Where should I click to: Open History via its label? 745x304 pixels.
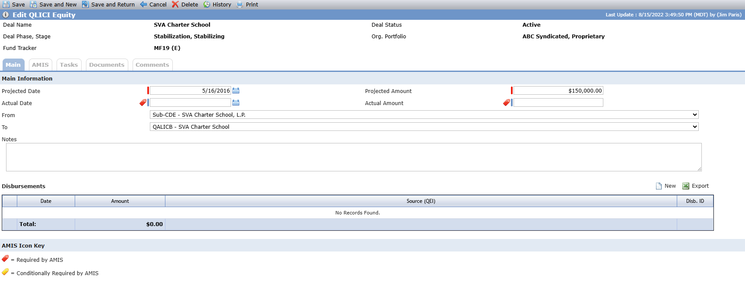click(x=222, y=5)
